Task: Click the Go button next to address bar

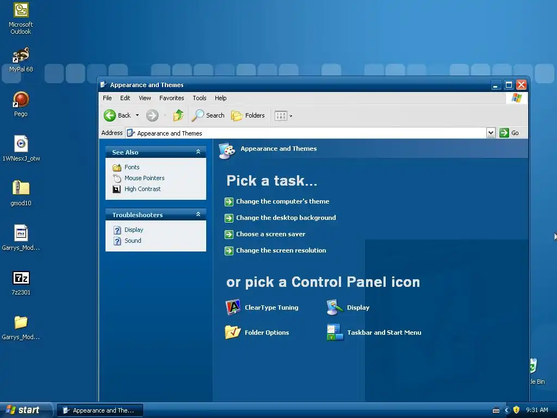Action: (x=509, y=133)
